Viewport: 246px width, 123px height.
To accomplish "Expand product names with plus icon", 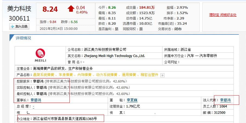I will 162,75.
